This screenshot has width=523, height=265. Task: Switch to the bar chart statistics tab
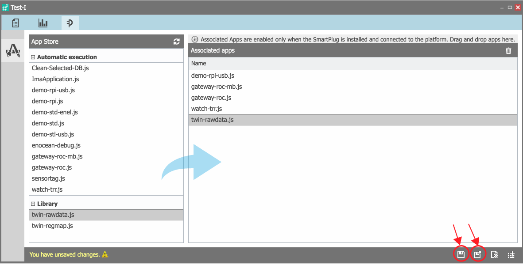(43, 23)
